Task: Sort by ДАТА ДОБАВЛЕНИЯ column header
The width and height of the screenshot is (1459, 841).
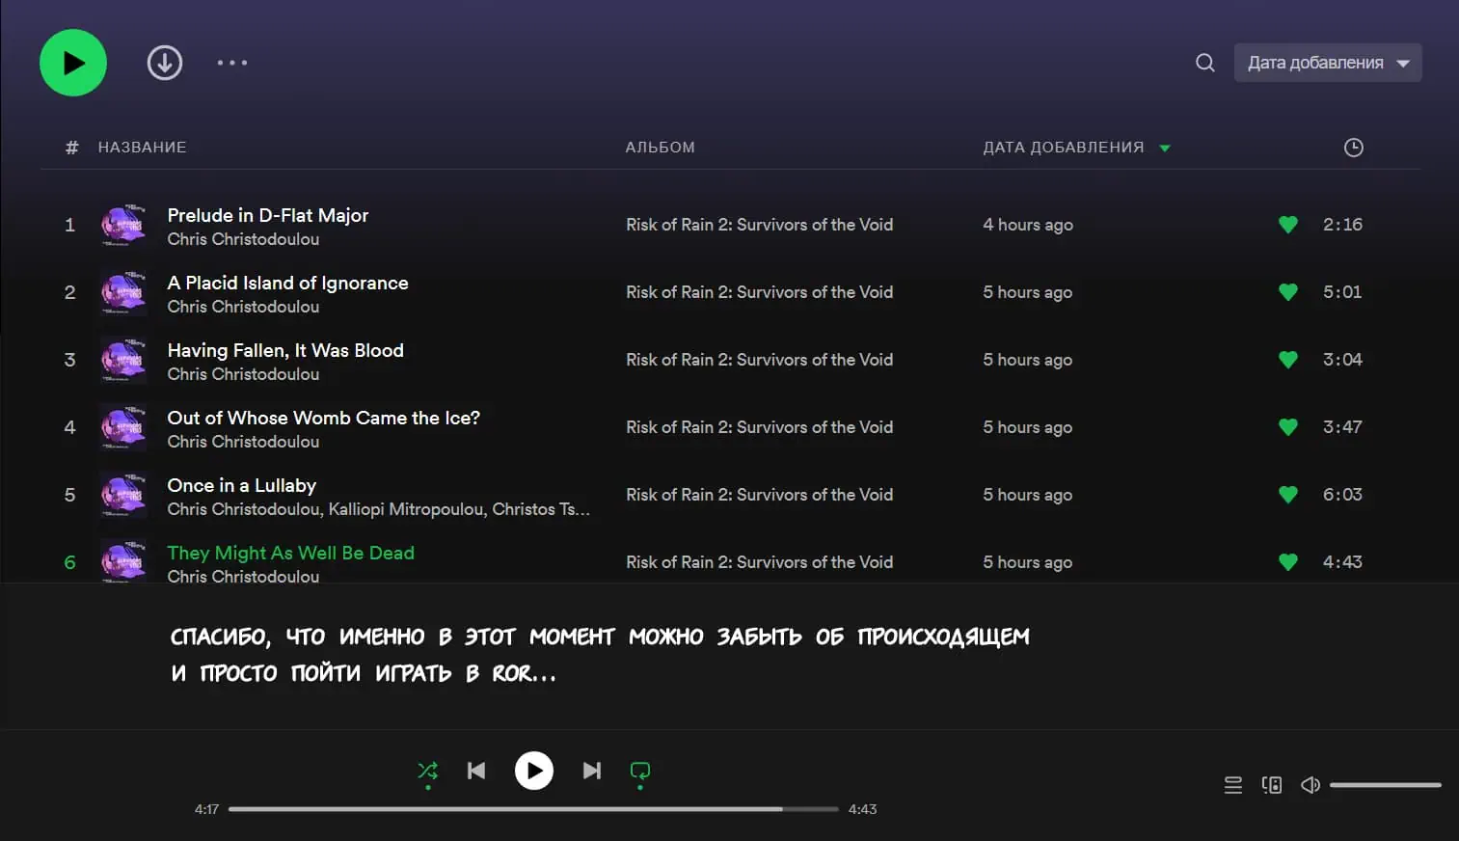Action: pyautogui.click(x=1063, y=148)
